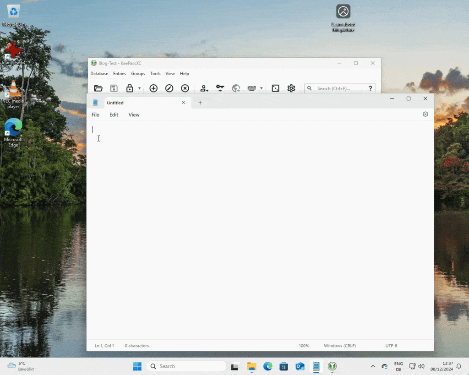Open the Windows Start menu
The height and width of the screenshot is (375, 469).
tap(137, 366)
